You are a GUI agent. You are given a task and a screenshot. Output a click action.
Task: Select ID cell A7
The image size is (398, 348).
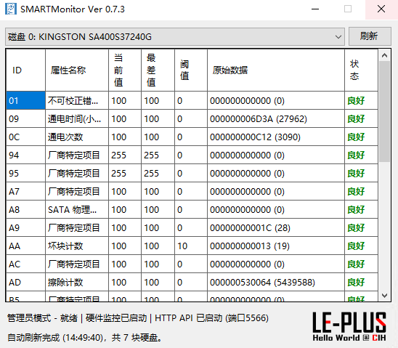[25, 191]
